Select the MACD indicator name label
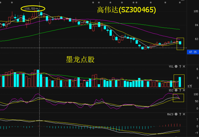The height and width of the screenshot is (137, 199). 170,114
